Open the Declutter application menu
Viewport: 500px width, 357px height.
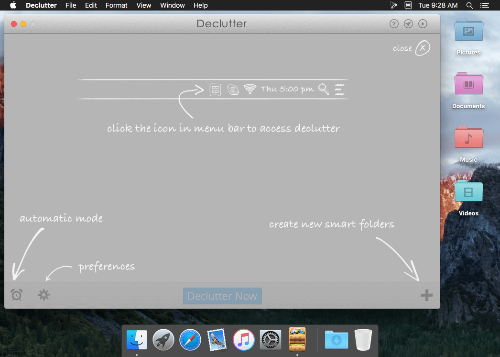tap(41, 5)
